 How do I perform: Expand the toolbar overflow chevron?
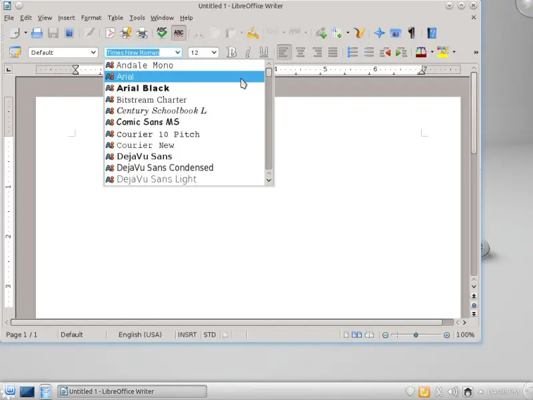tap(476, 52)
